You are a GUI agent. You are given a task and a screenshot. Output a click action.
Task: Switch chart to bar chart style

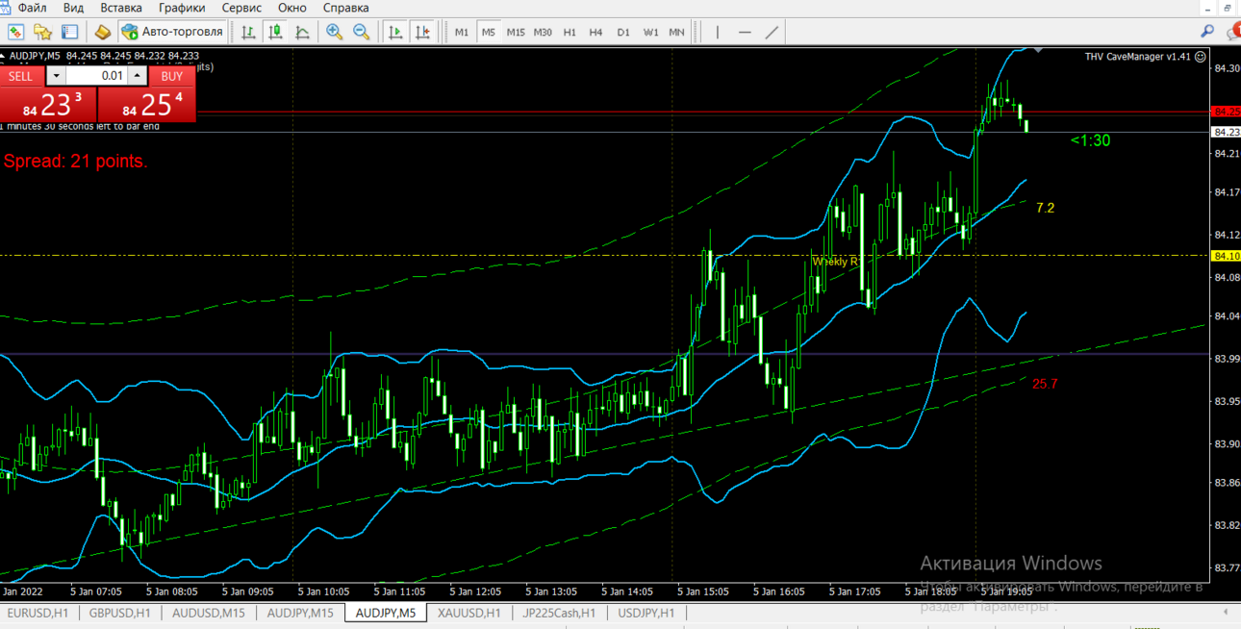(x=248, y=32)
